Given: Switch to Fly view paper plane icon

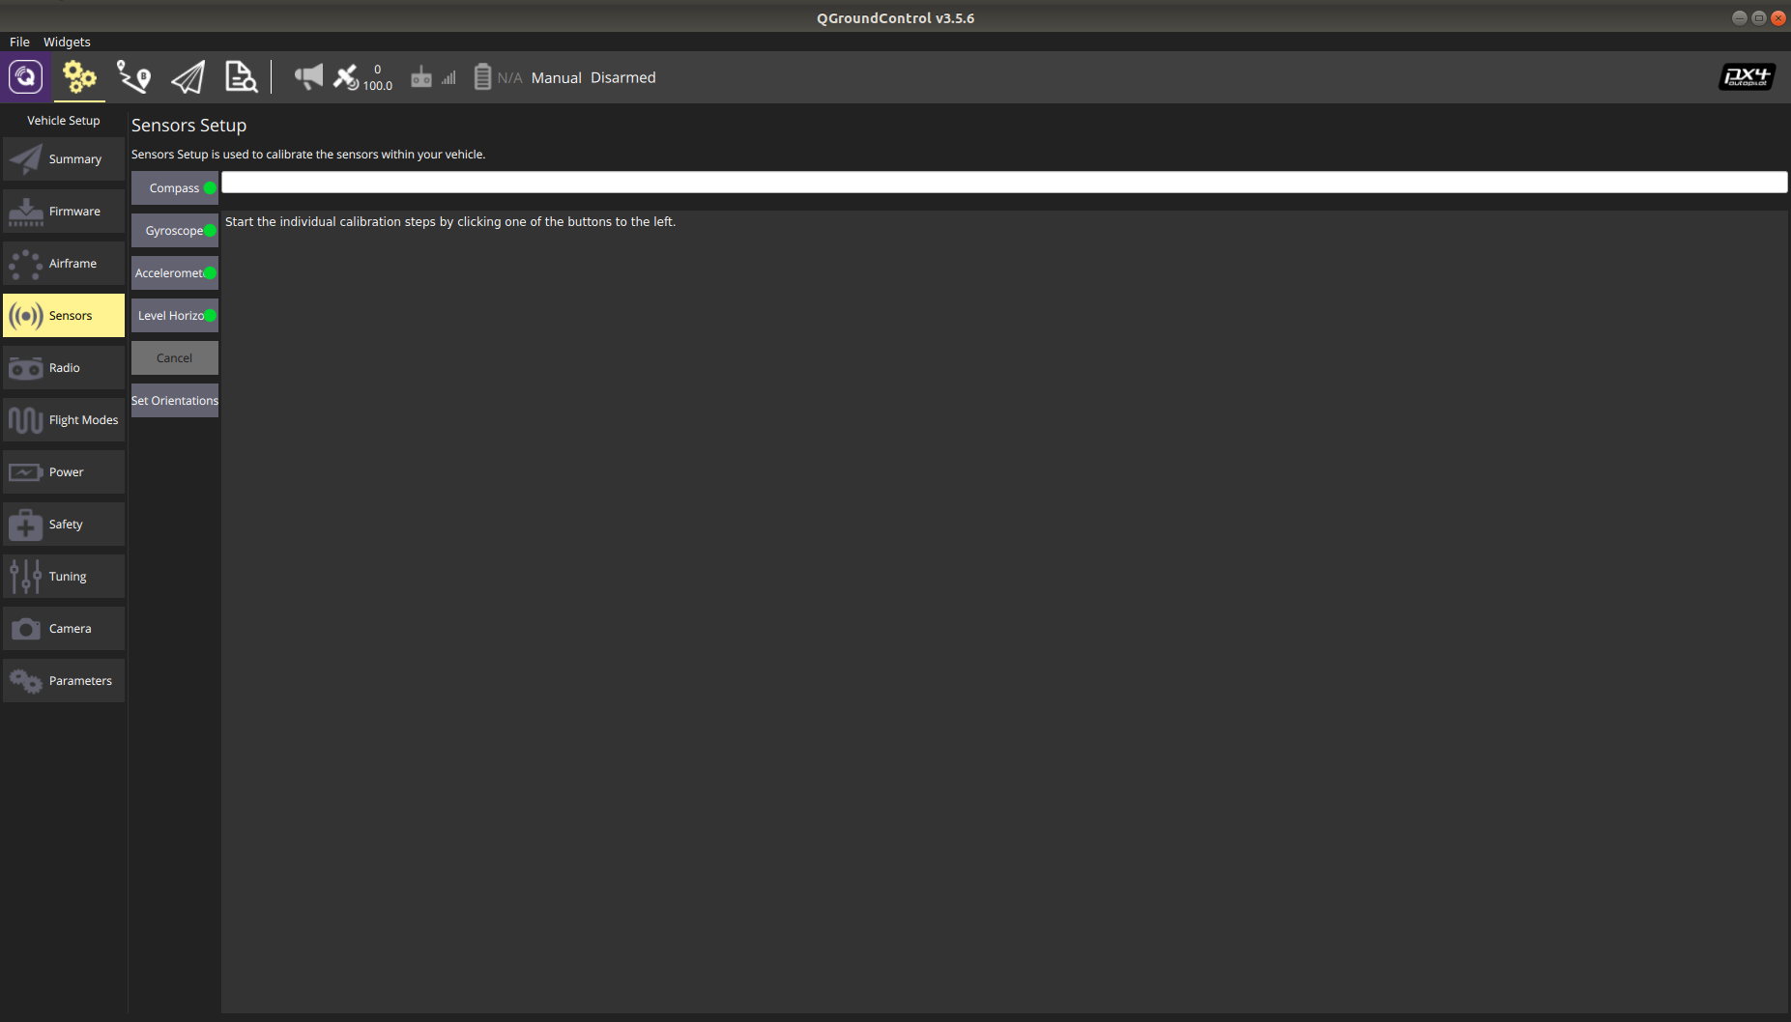Looking at the screenshot, I should (188, 77).
